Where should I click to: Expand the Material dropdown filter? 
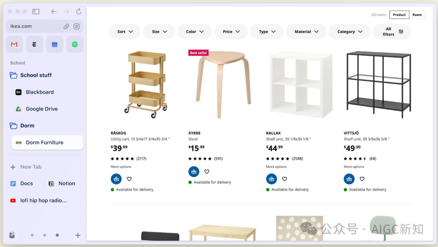(x=306, y=32)
